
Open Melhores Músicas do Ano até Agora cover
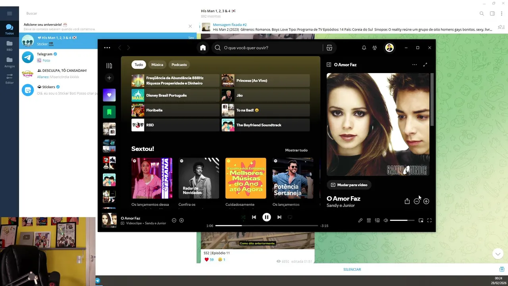pyautogui.click(x=246, y=178)
